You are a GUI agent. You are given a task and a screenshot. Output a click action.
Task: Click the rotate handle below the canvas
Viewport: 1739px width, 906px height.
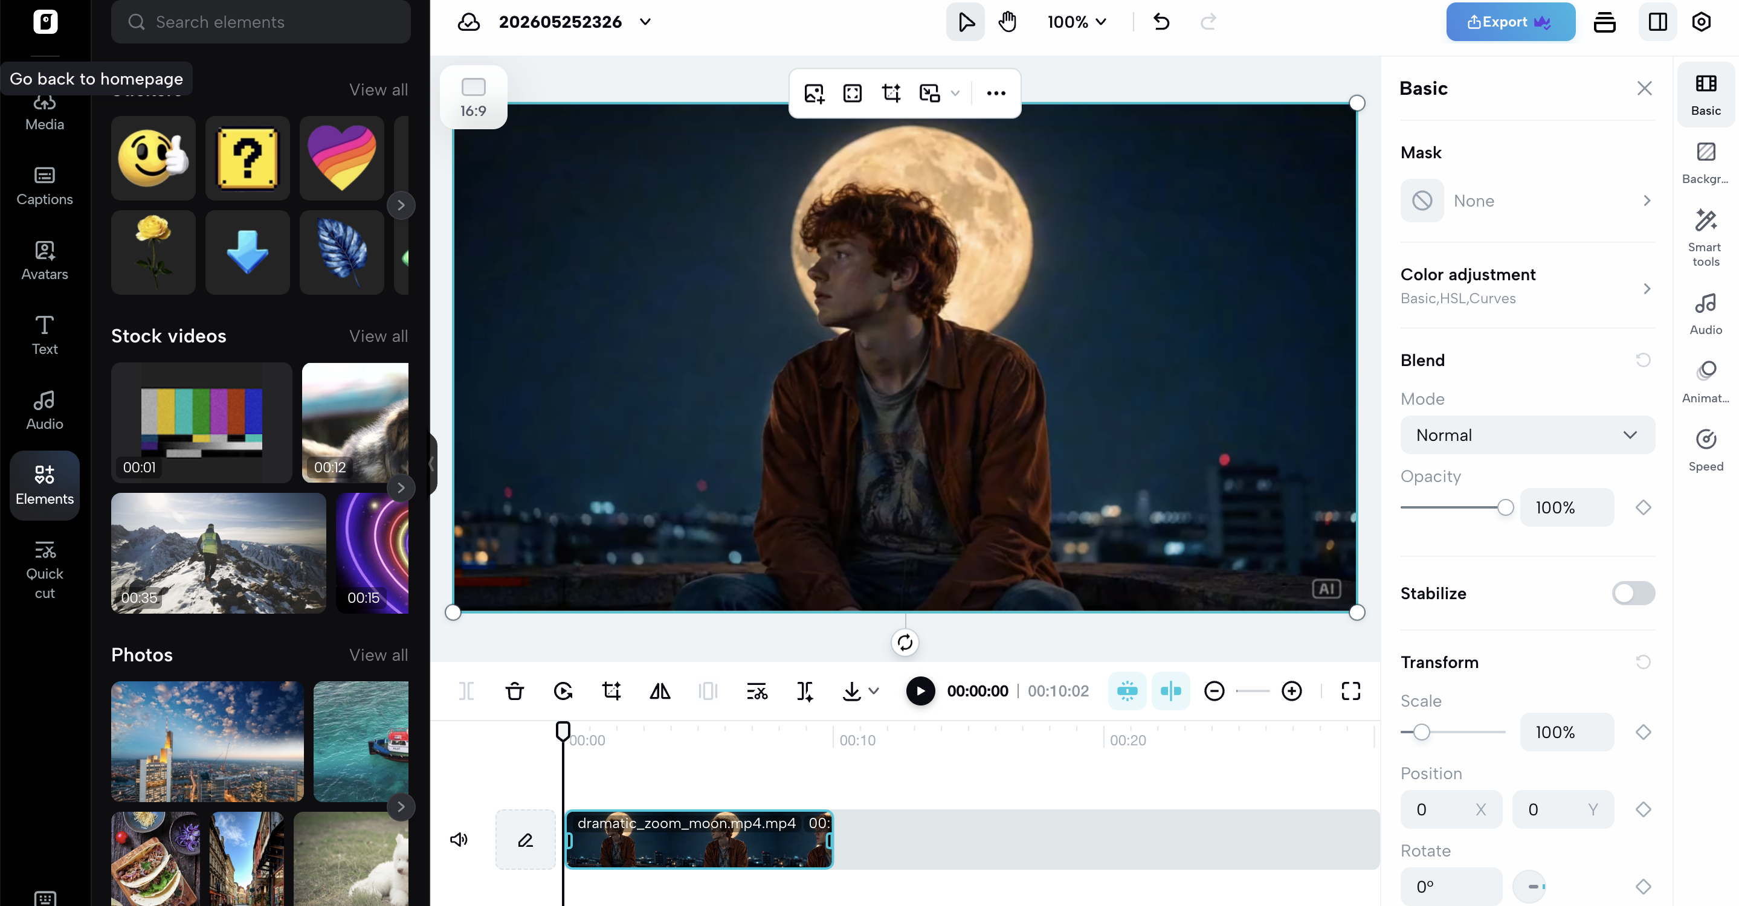tap(905, 642)
